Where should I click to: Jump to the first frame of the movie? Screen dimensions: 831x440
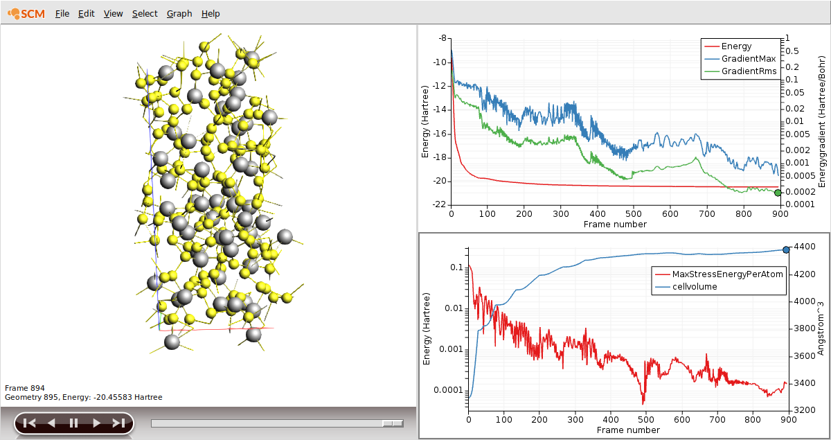click(x=29, y=423)
